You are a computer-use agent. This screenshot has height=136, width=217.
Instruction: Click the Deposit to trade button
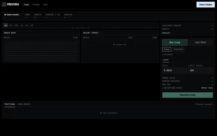point(188,95)
